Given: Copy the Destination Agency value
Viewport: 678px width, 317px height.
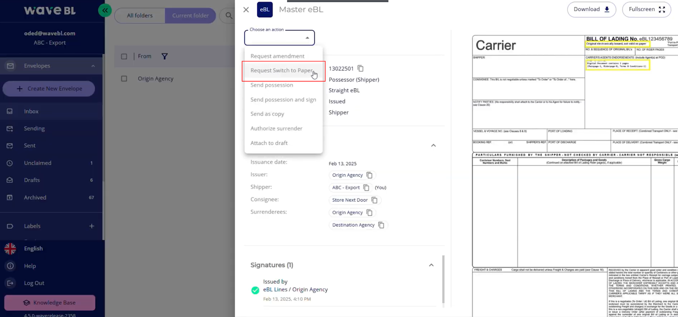Looking at the screenshot, I should [x=381, y=225].
